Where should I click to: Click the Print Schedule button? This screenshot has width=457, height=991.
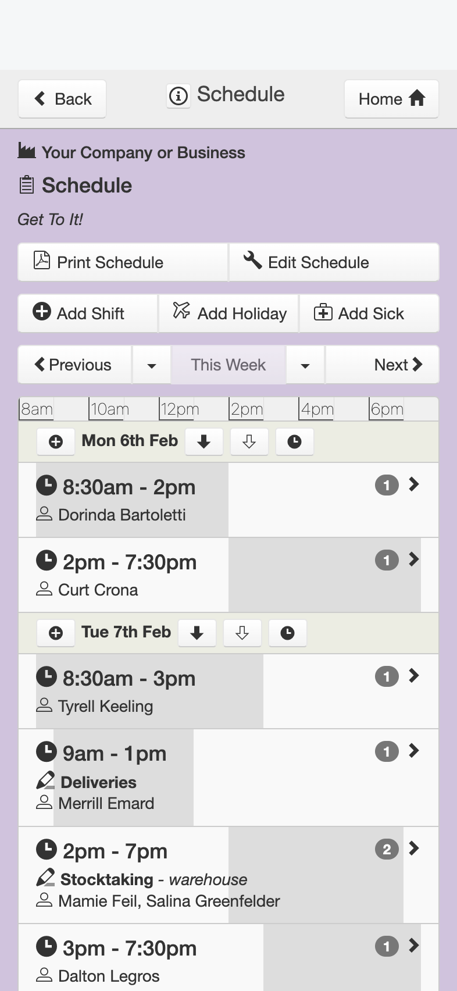[123, 262]
